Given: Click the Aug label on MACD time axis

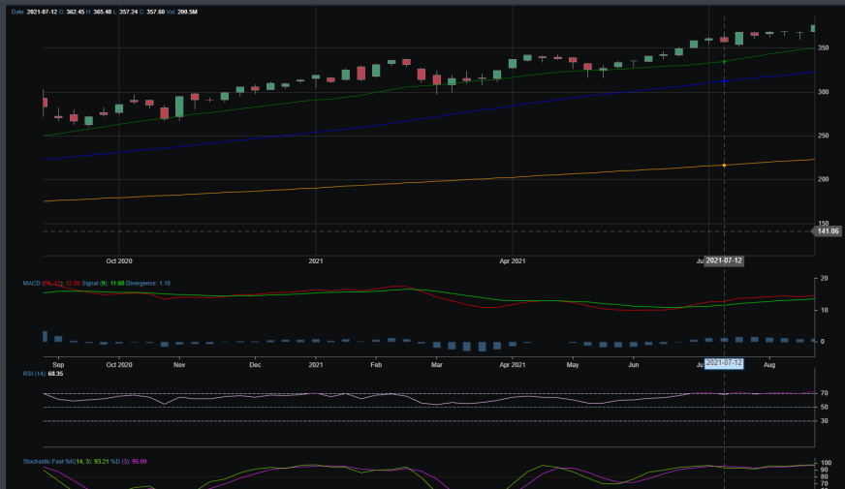Looking at the screenshot, I should 769,366.
